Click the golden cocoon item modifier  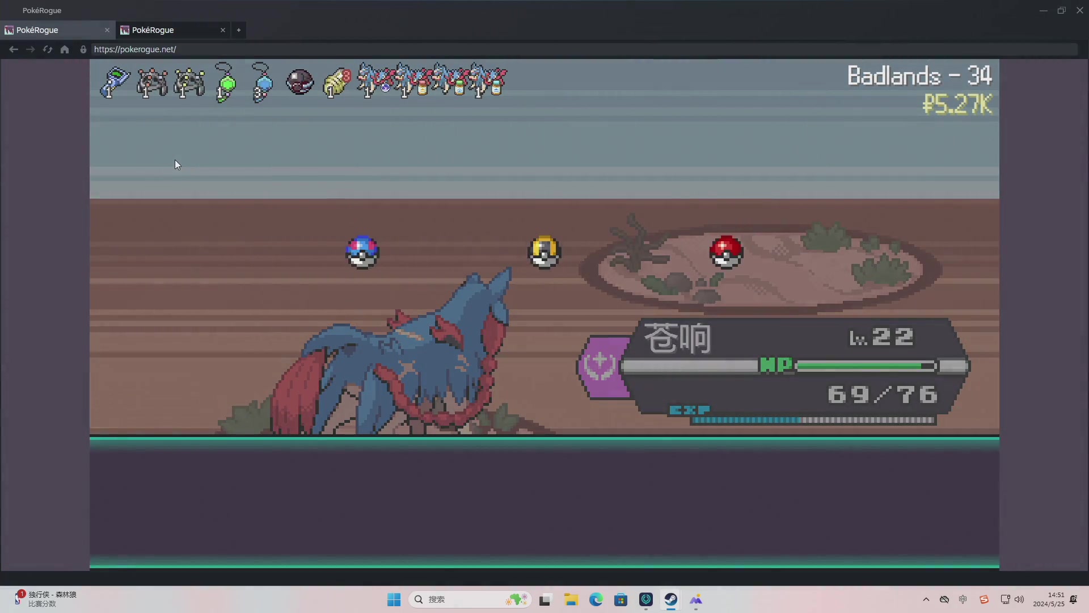click(x=336, y=83)
